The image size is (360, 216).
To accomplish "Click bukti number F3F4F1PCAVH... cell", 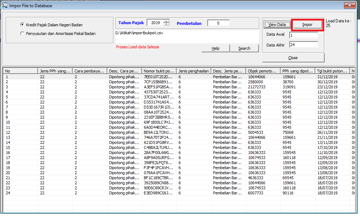I will coord(159,168).
